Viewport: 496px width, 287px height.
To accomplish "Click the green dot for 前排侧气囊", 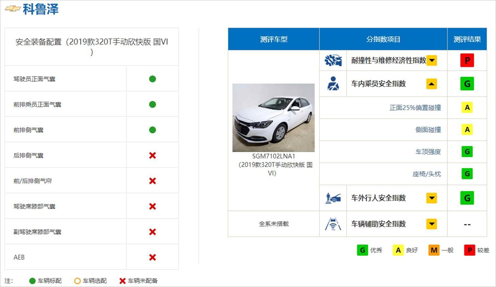I will [x=152, y=130].
